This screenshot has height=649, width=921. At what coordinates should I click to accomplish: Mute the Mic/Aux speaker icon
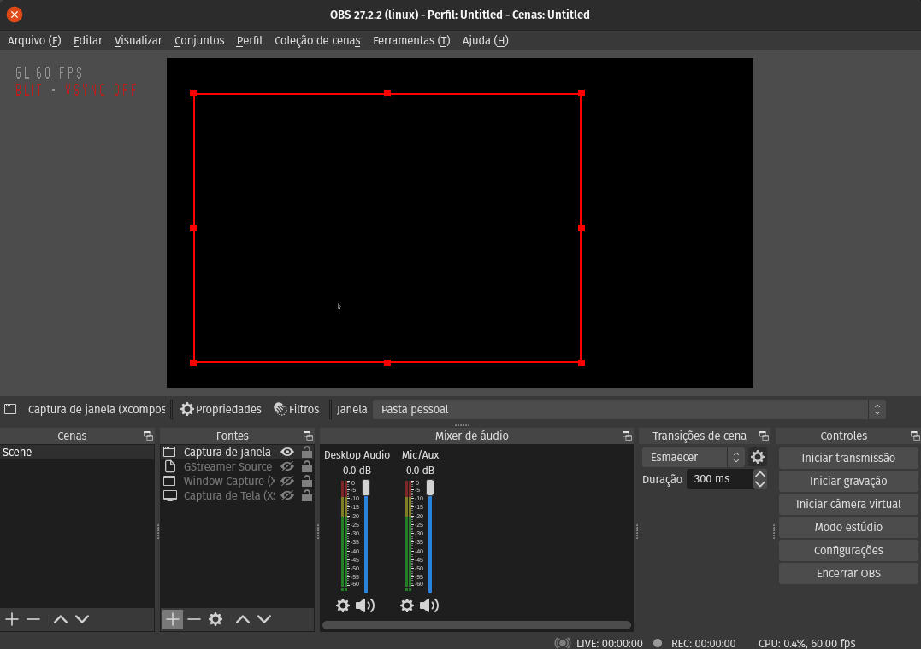click(429, 605)
